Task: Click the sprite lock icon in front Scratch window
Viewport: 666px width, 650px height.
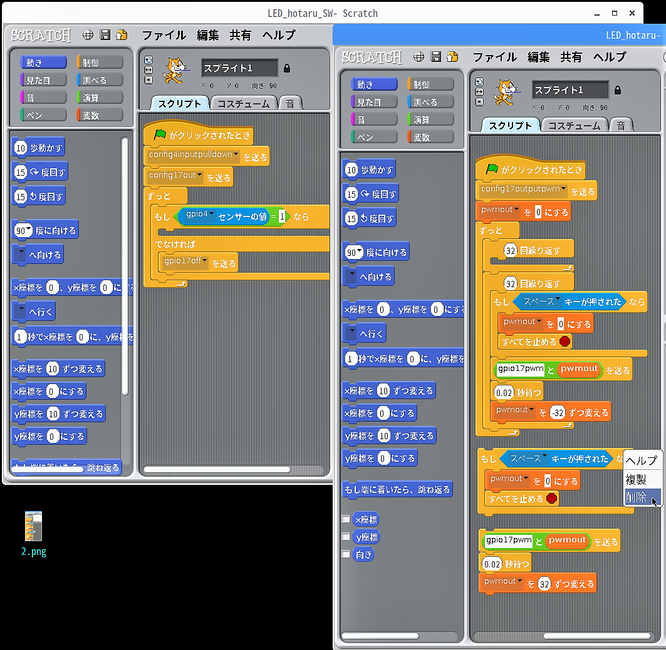Action: [x=618, y=90]
